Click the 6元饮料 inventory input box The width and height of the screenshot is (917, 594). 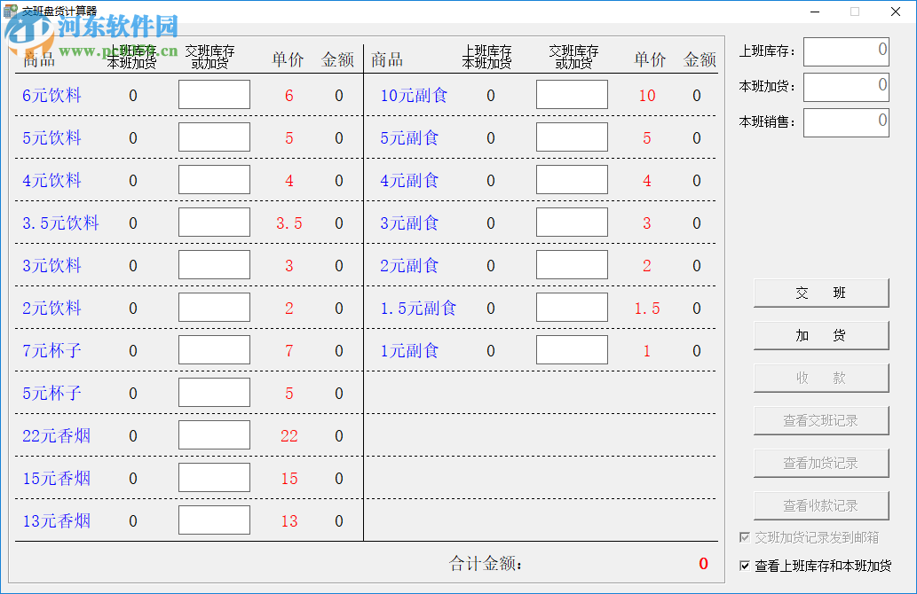coord(213,94)
